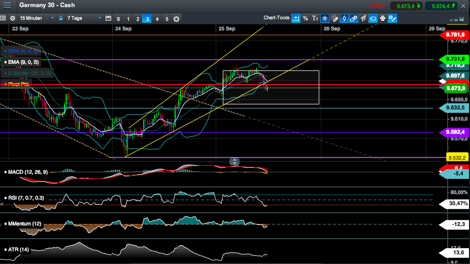The height and width of the screenshot is (264, 470).
Task: Click the blue EMA (4, 0, S) legend swatch
Action: 5,51
